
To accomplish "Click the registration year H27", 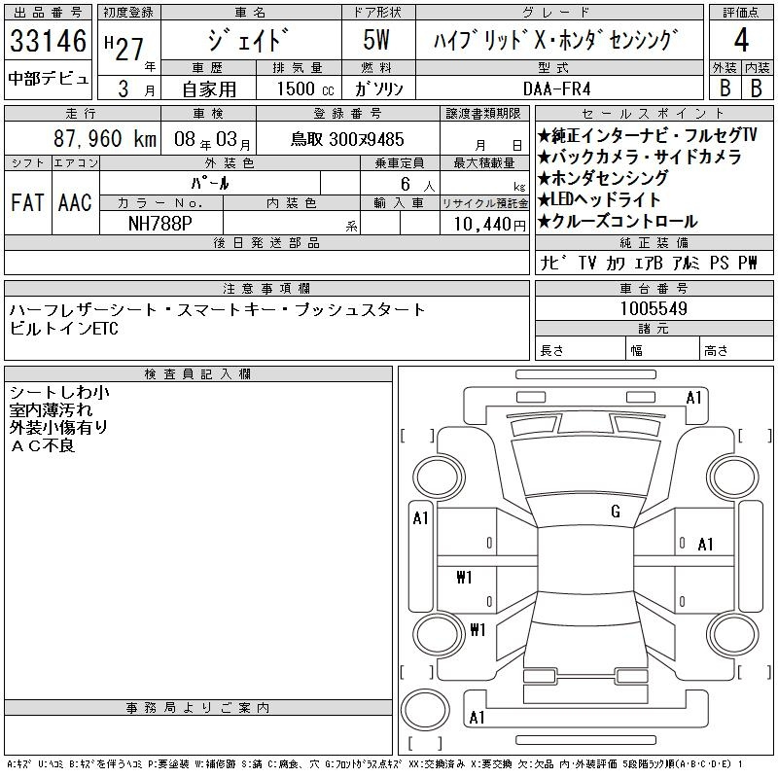I will pyautogui.click(x=124, y=49).
